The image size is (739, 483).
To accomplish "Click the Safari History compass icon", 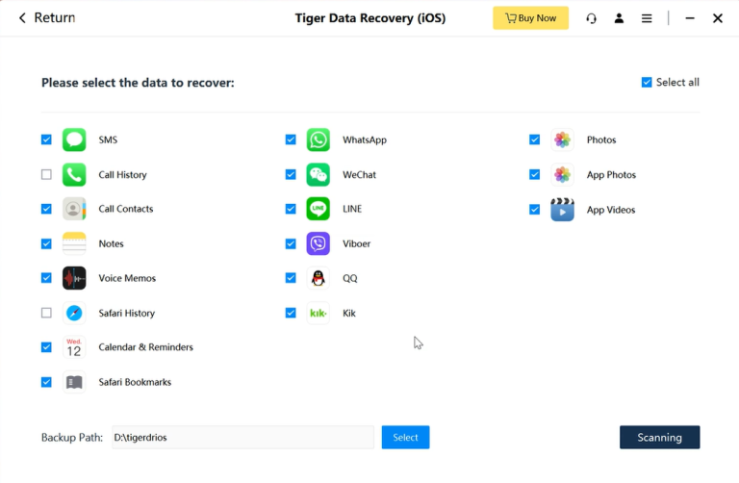I will (x=74, y=313).
